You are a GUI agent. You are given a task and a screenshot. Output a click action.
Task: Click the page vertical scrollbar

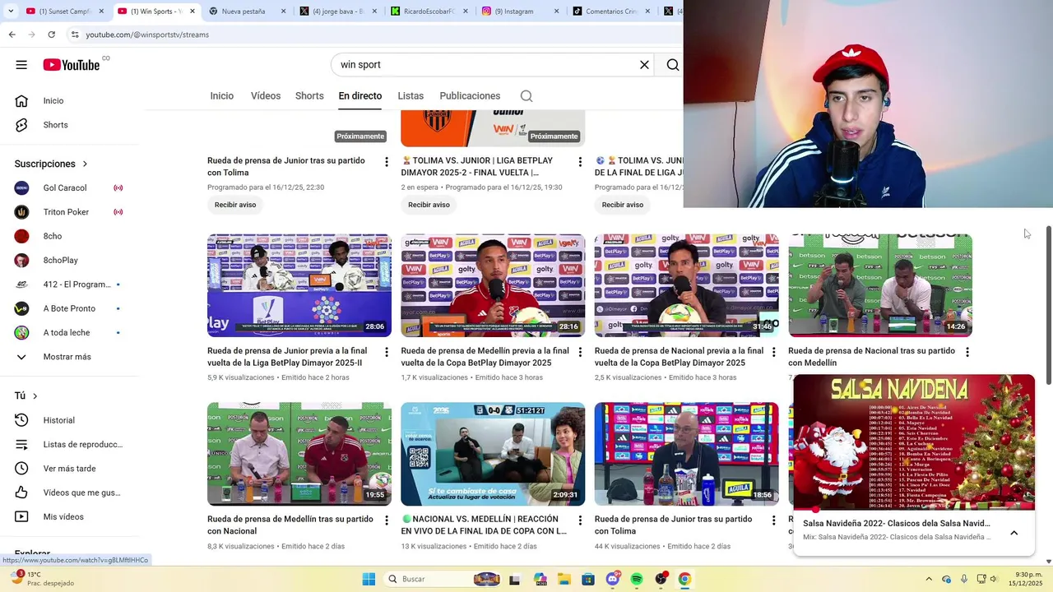tap(1048, 305)
